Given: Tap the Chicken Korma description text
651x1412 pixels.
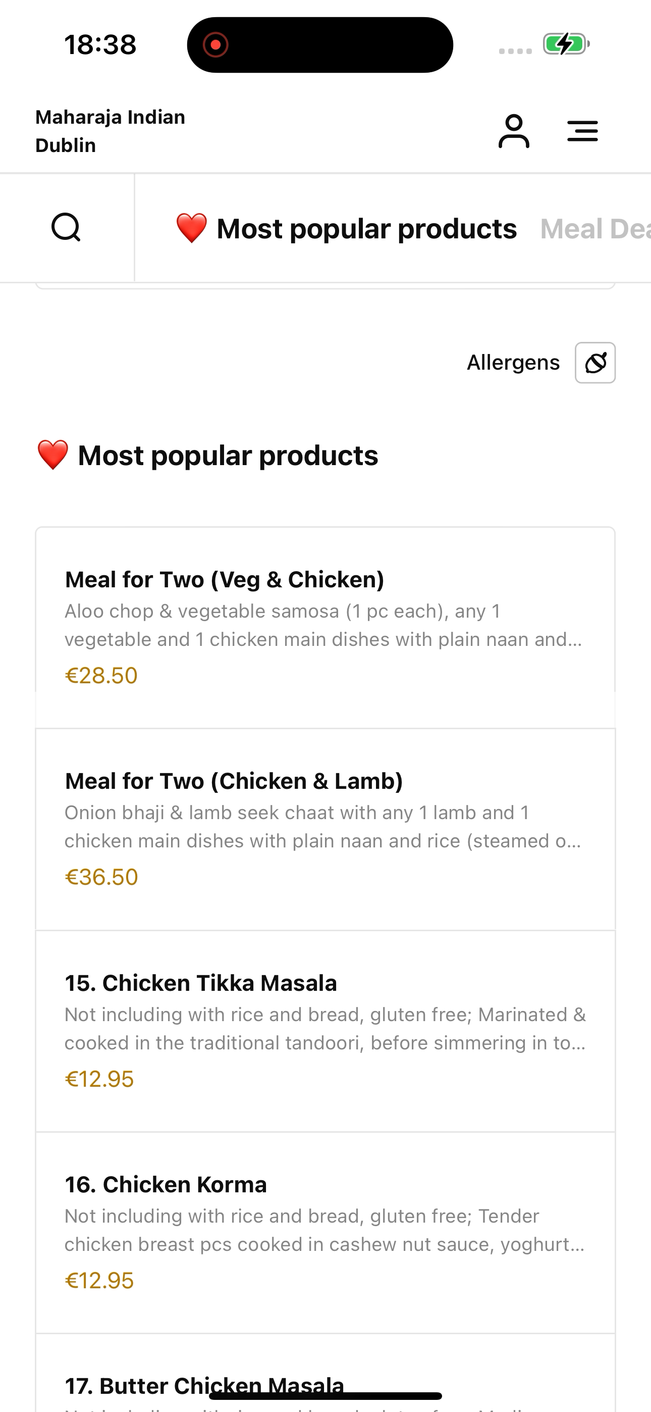Looking at the screenshot, I should pos(325,1230).
